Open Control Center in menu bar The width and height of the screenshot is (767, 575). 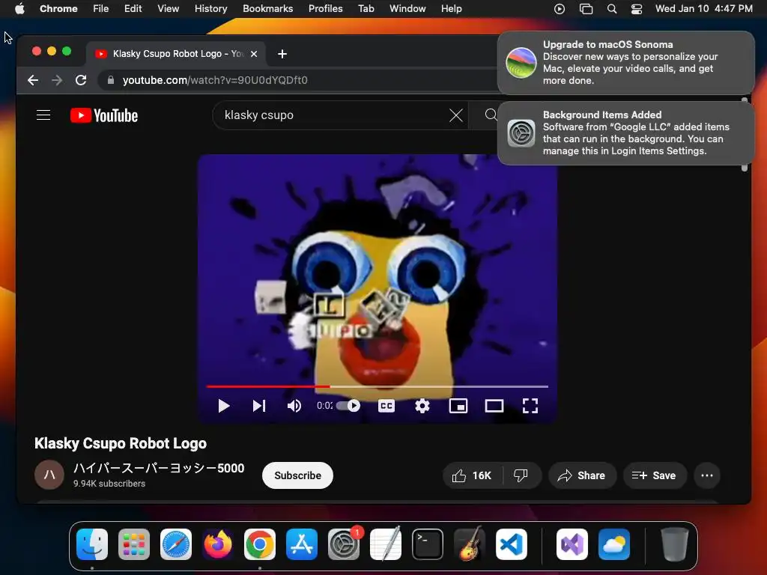[637, 9]
